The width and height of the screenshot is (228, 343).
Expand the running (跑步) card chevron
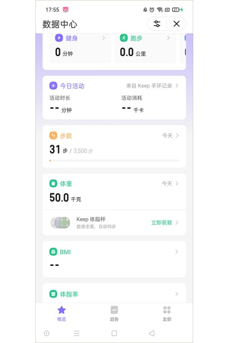(169, 38)
